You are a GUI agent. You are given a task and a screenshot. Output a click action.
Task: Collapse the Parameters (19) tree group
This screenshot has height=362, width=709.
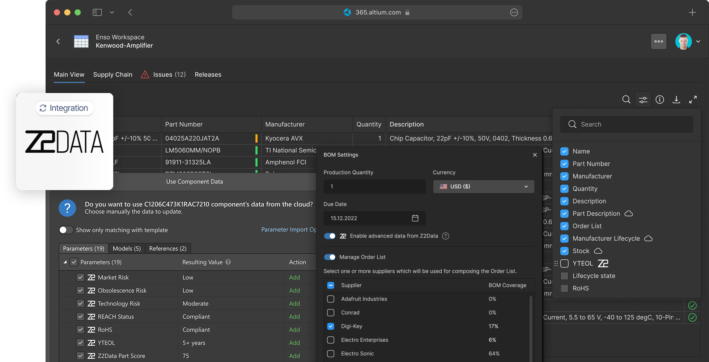65,262
